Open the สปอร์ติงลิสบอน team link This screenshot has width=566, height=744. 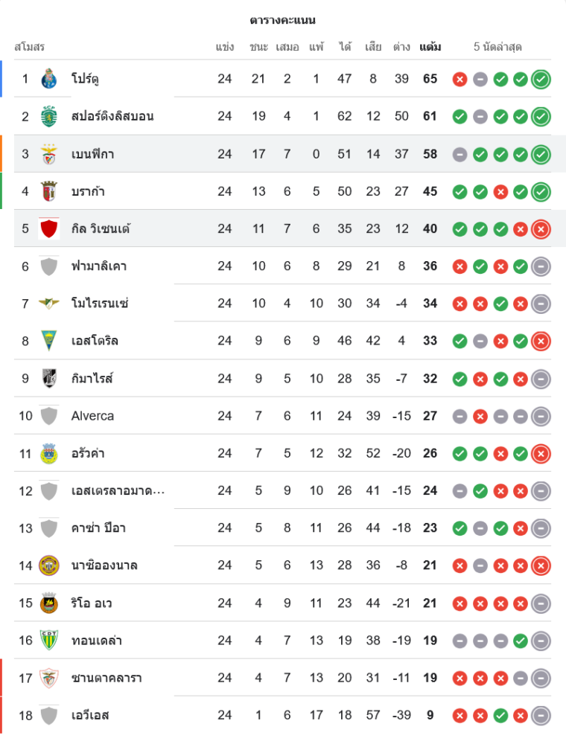[112, 116]
